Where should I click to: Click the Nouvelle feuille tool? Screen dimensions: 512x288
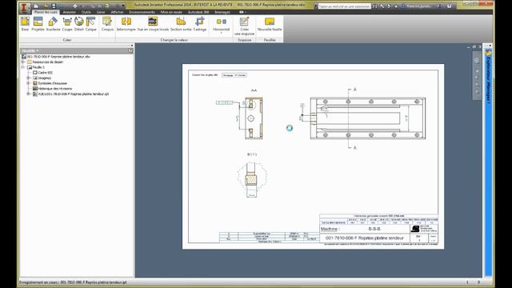(x=270, y=24)
